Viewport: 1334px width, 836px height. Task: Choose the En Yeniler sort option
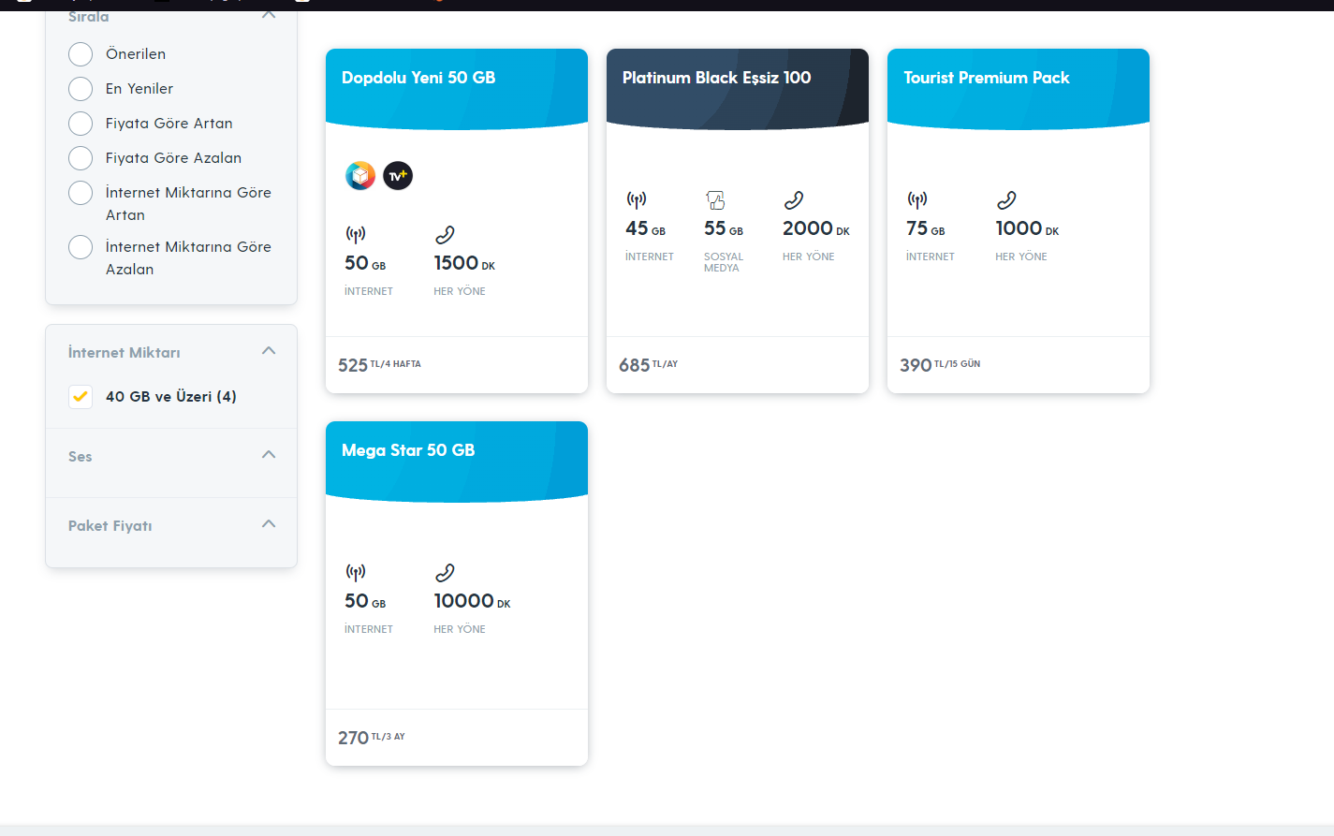(81, 89)
